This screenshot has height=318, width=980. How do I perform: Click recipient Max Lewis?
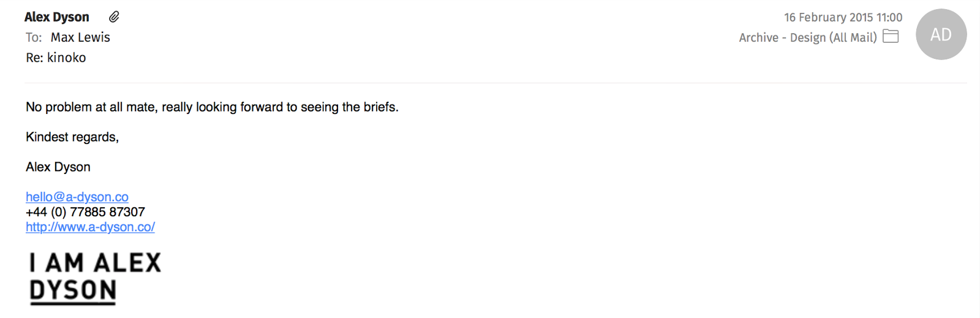click(80, 37)
